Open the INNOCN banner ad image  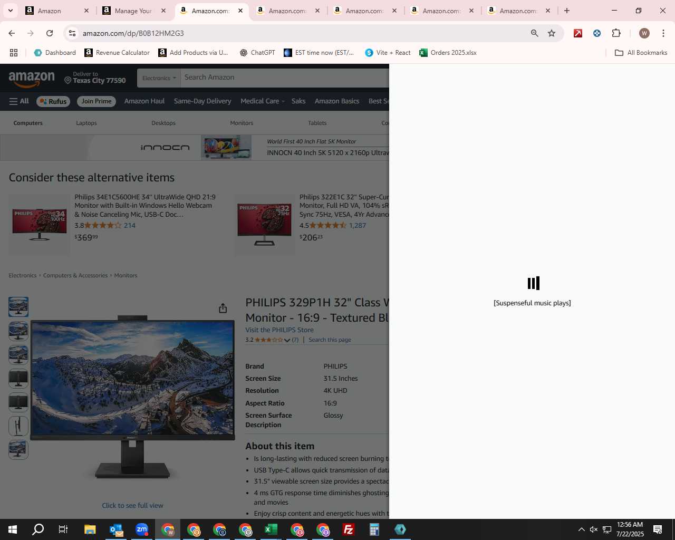(x=226, y=147)
